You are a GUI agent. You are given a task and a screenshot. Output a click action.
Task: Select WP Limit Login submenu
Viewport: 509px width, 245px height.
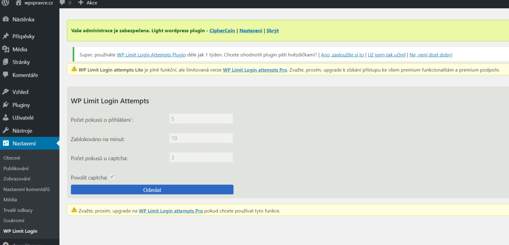click(20, 231)
